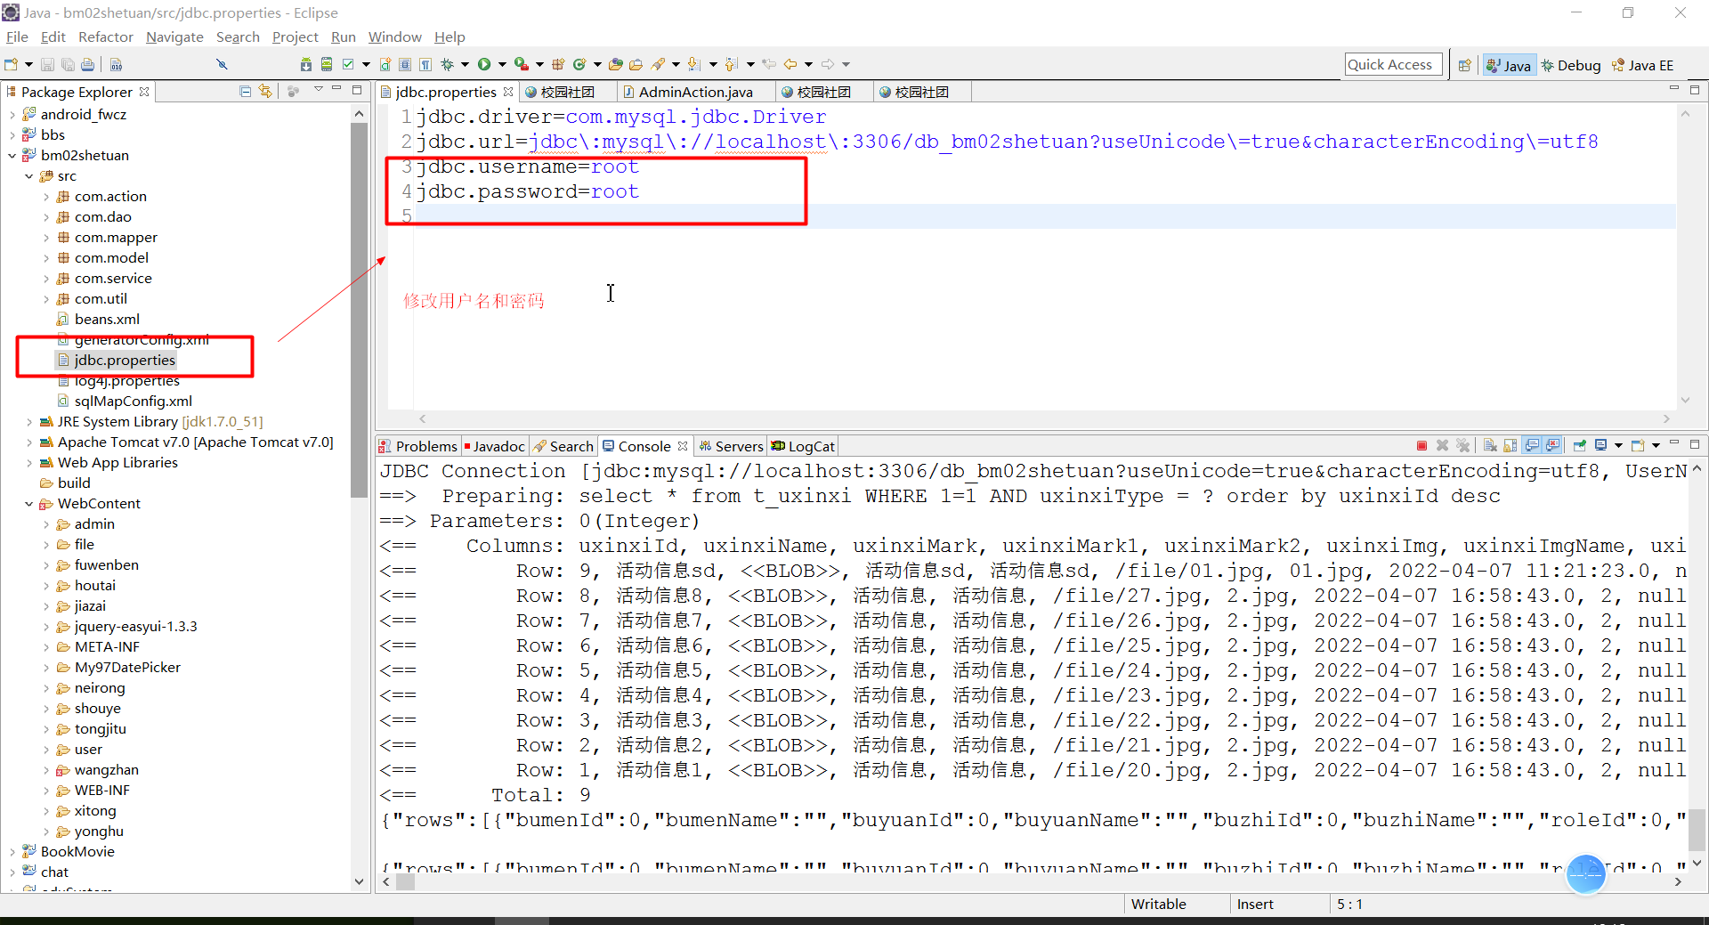The width and height of the screenshot is (1709, 925).
Task: Open the Navigate menu
Action: tap(174, 37)
